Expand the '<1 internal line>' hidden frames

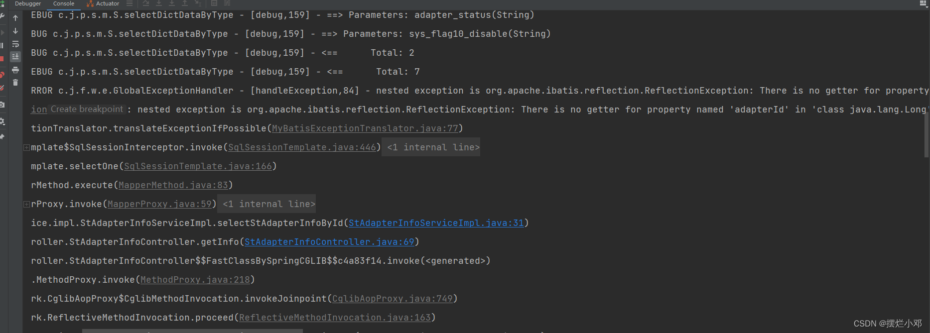[x=430, y=147]
